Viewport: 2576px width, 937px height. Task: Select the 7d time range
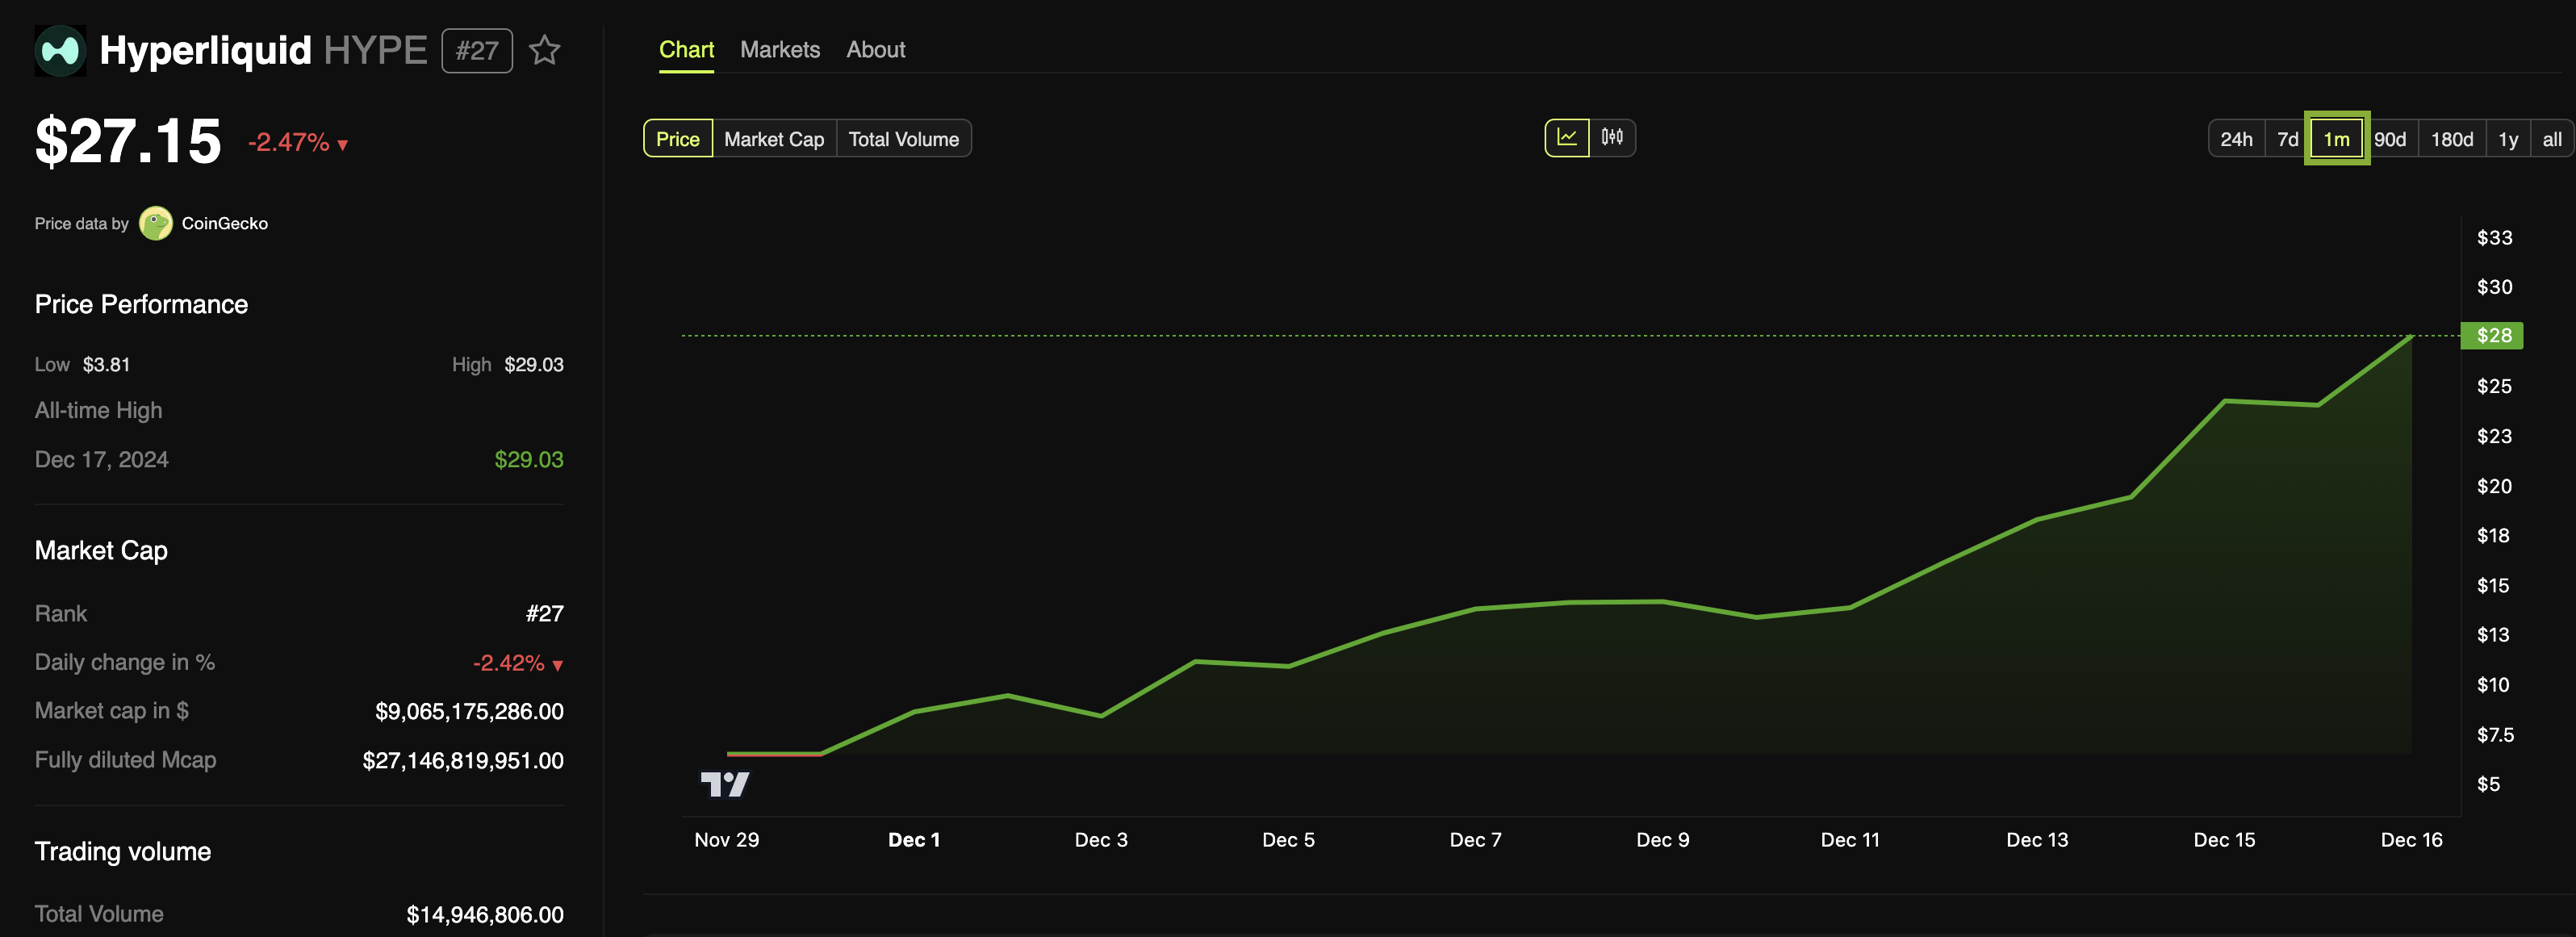tap(2287, 136)
